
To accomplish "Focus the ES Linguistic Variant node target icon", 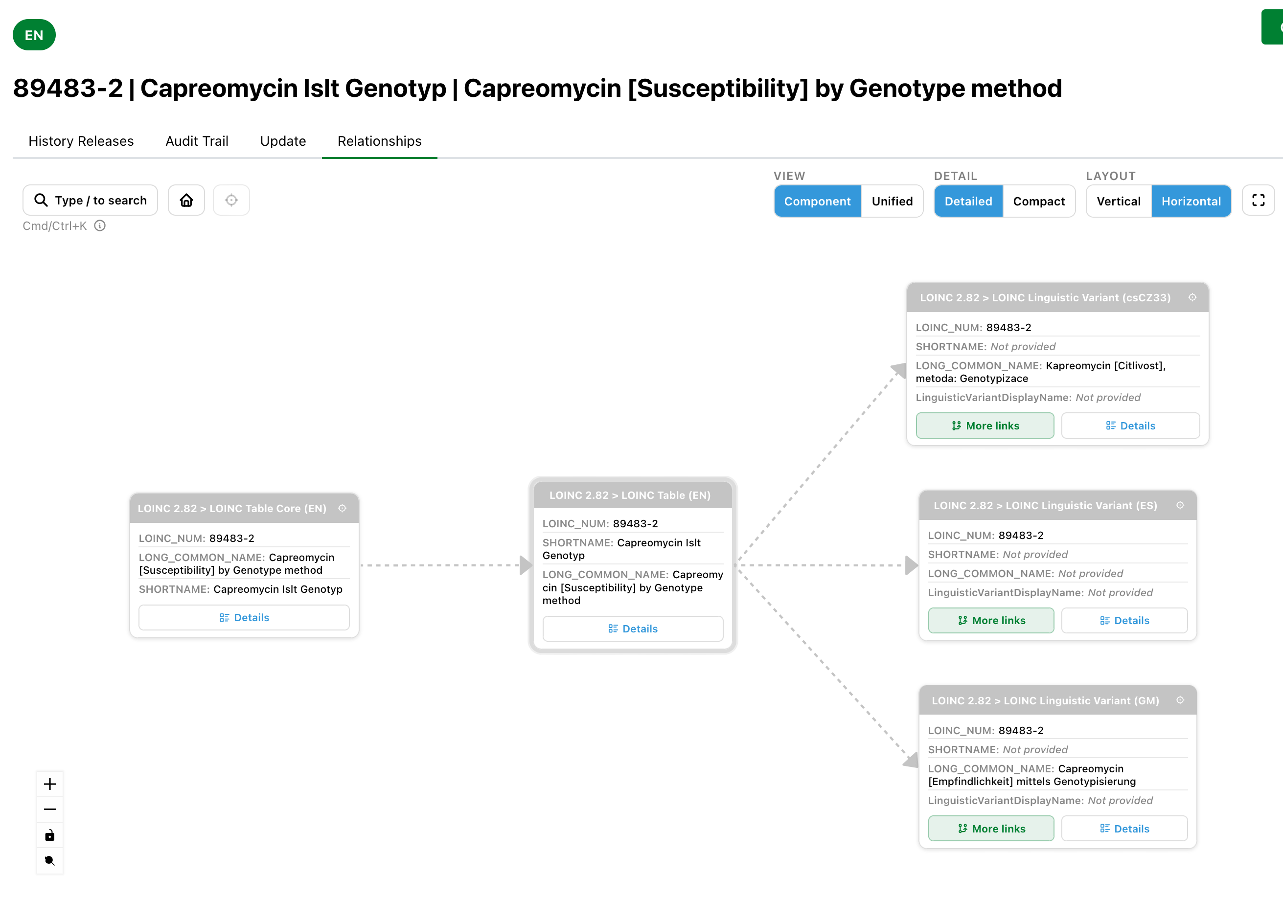I will pyautogui.click(x=1180, y=505).
